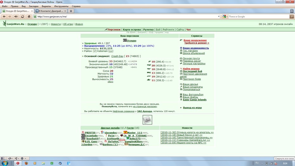Image resolution: width=295 pixels, height=166 pixels.
Task: Click the RU language indicator
Action: tap(257, 163)
